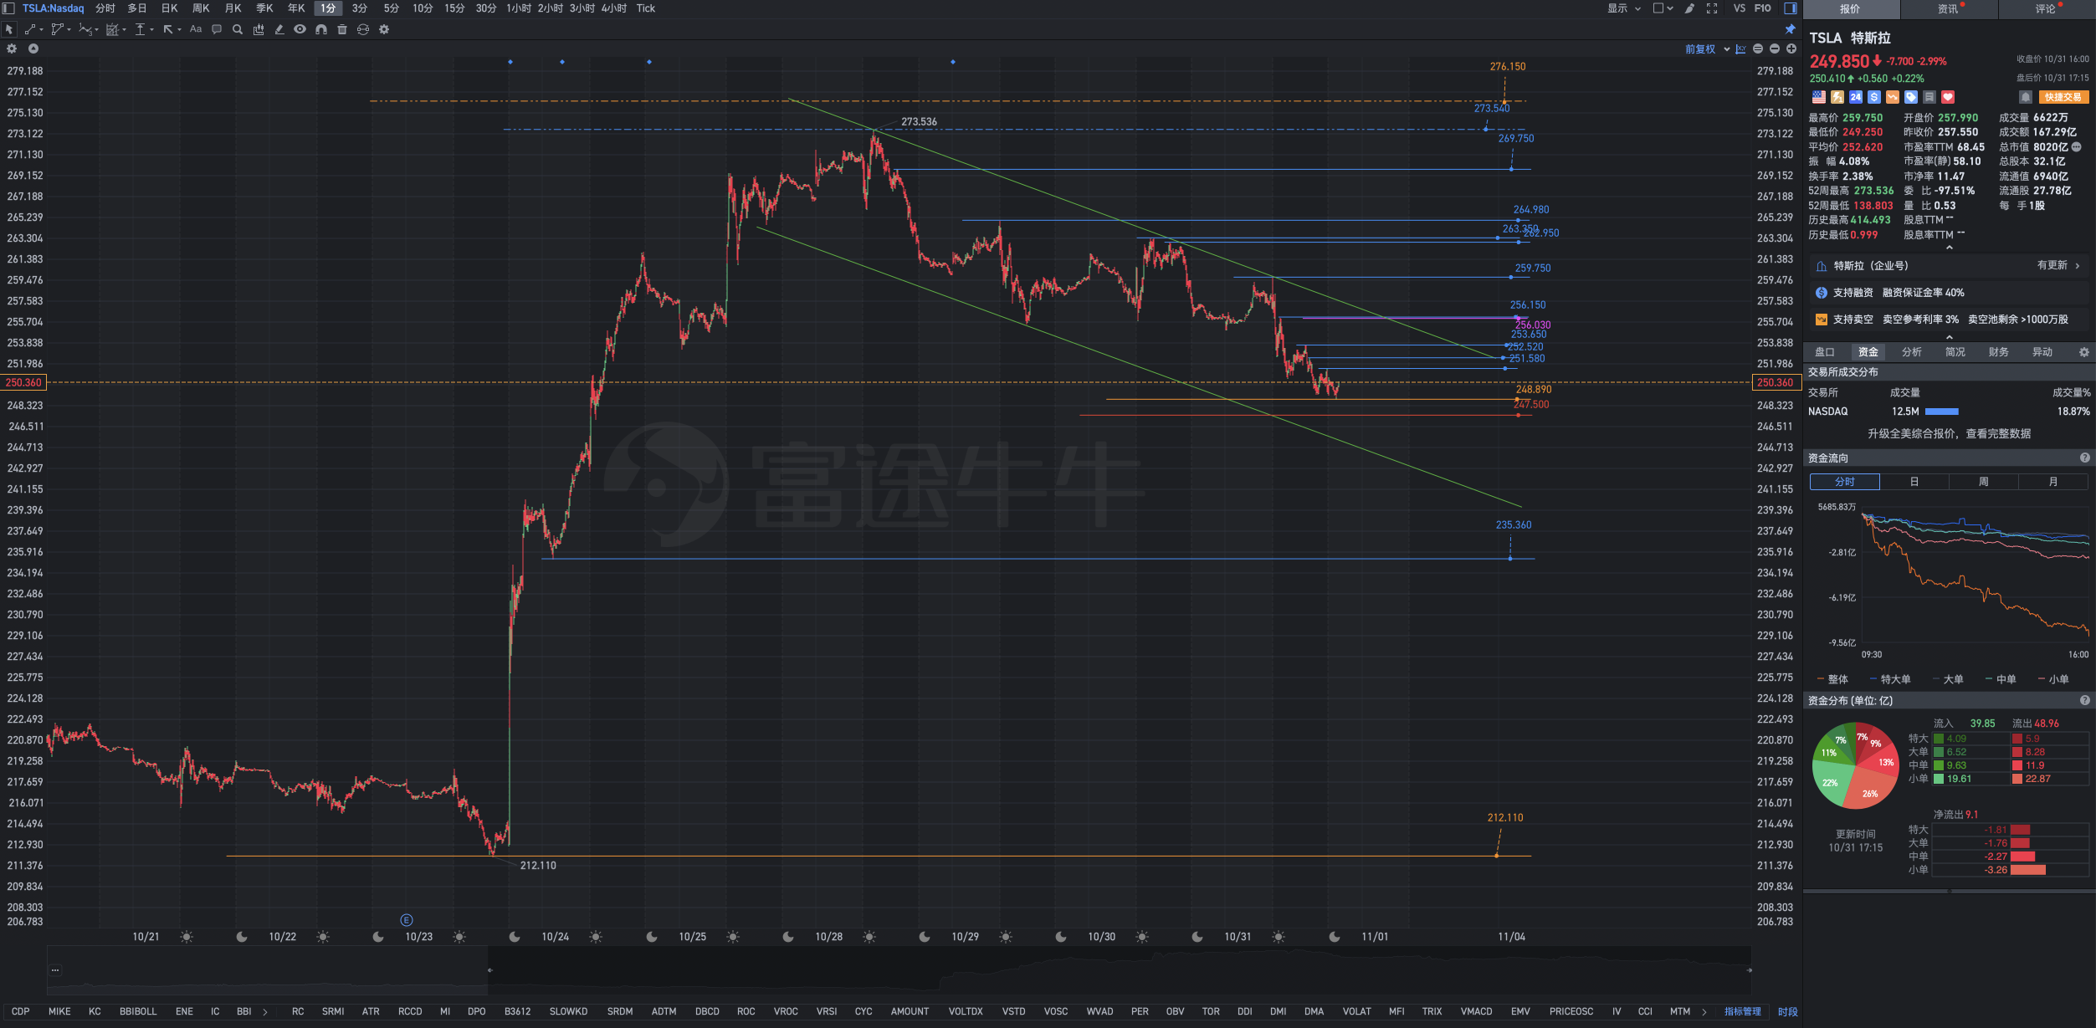2096x1028 pixels.
Task: Open the 资讯 news tab
Action: [x=1949, y=9]
